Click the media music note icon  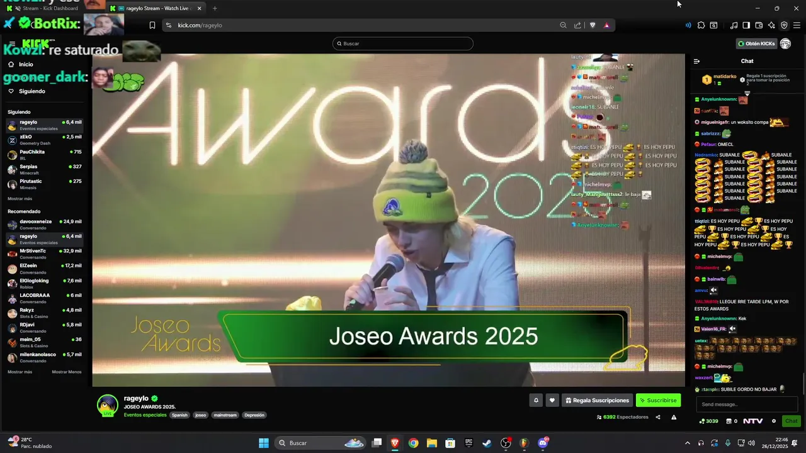click(x=734, y=25)
